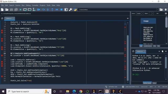Open the Search menu
The width and height of the screenshot is (168, 94).
(x=12, y=5)
